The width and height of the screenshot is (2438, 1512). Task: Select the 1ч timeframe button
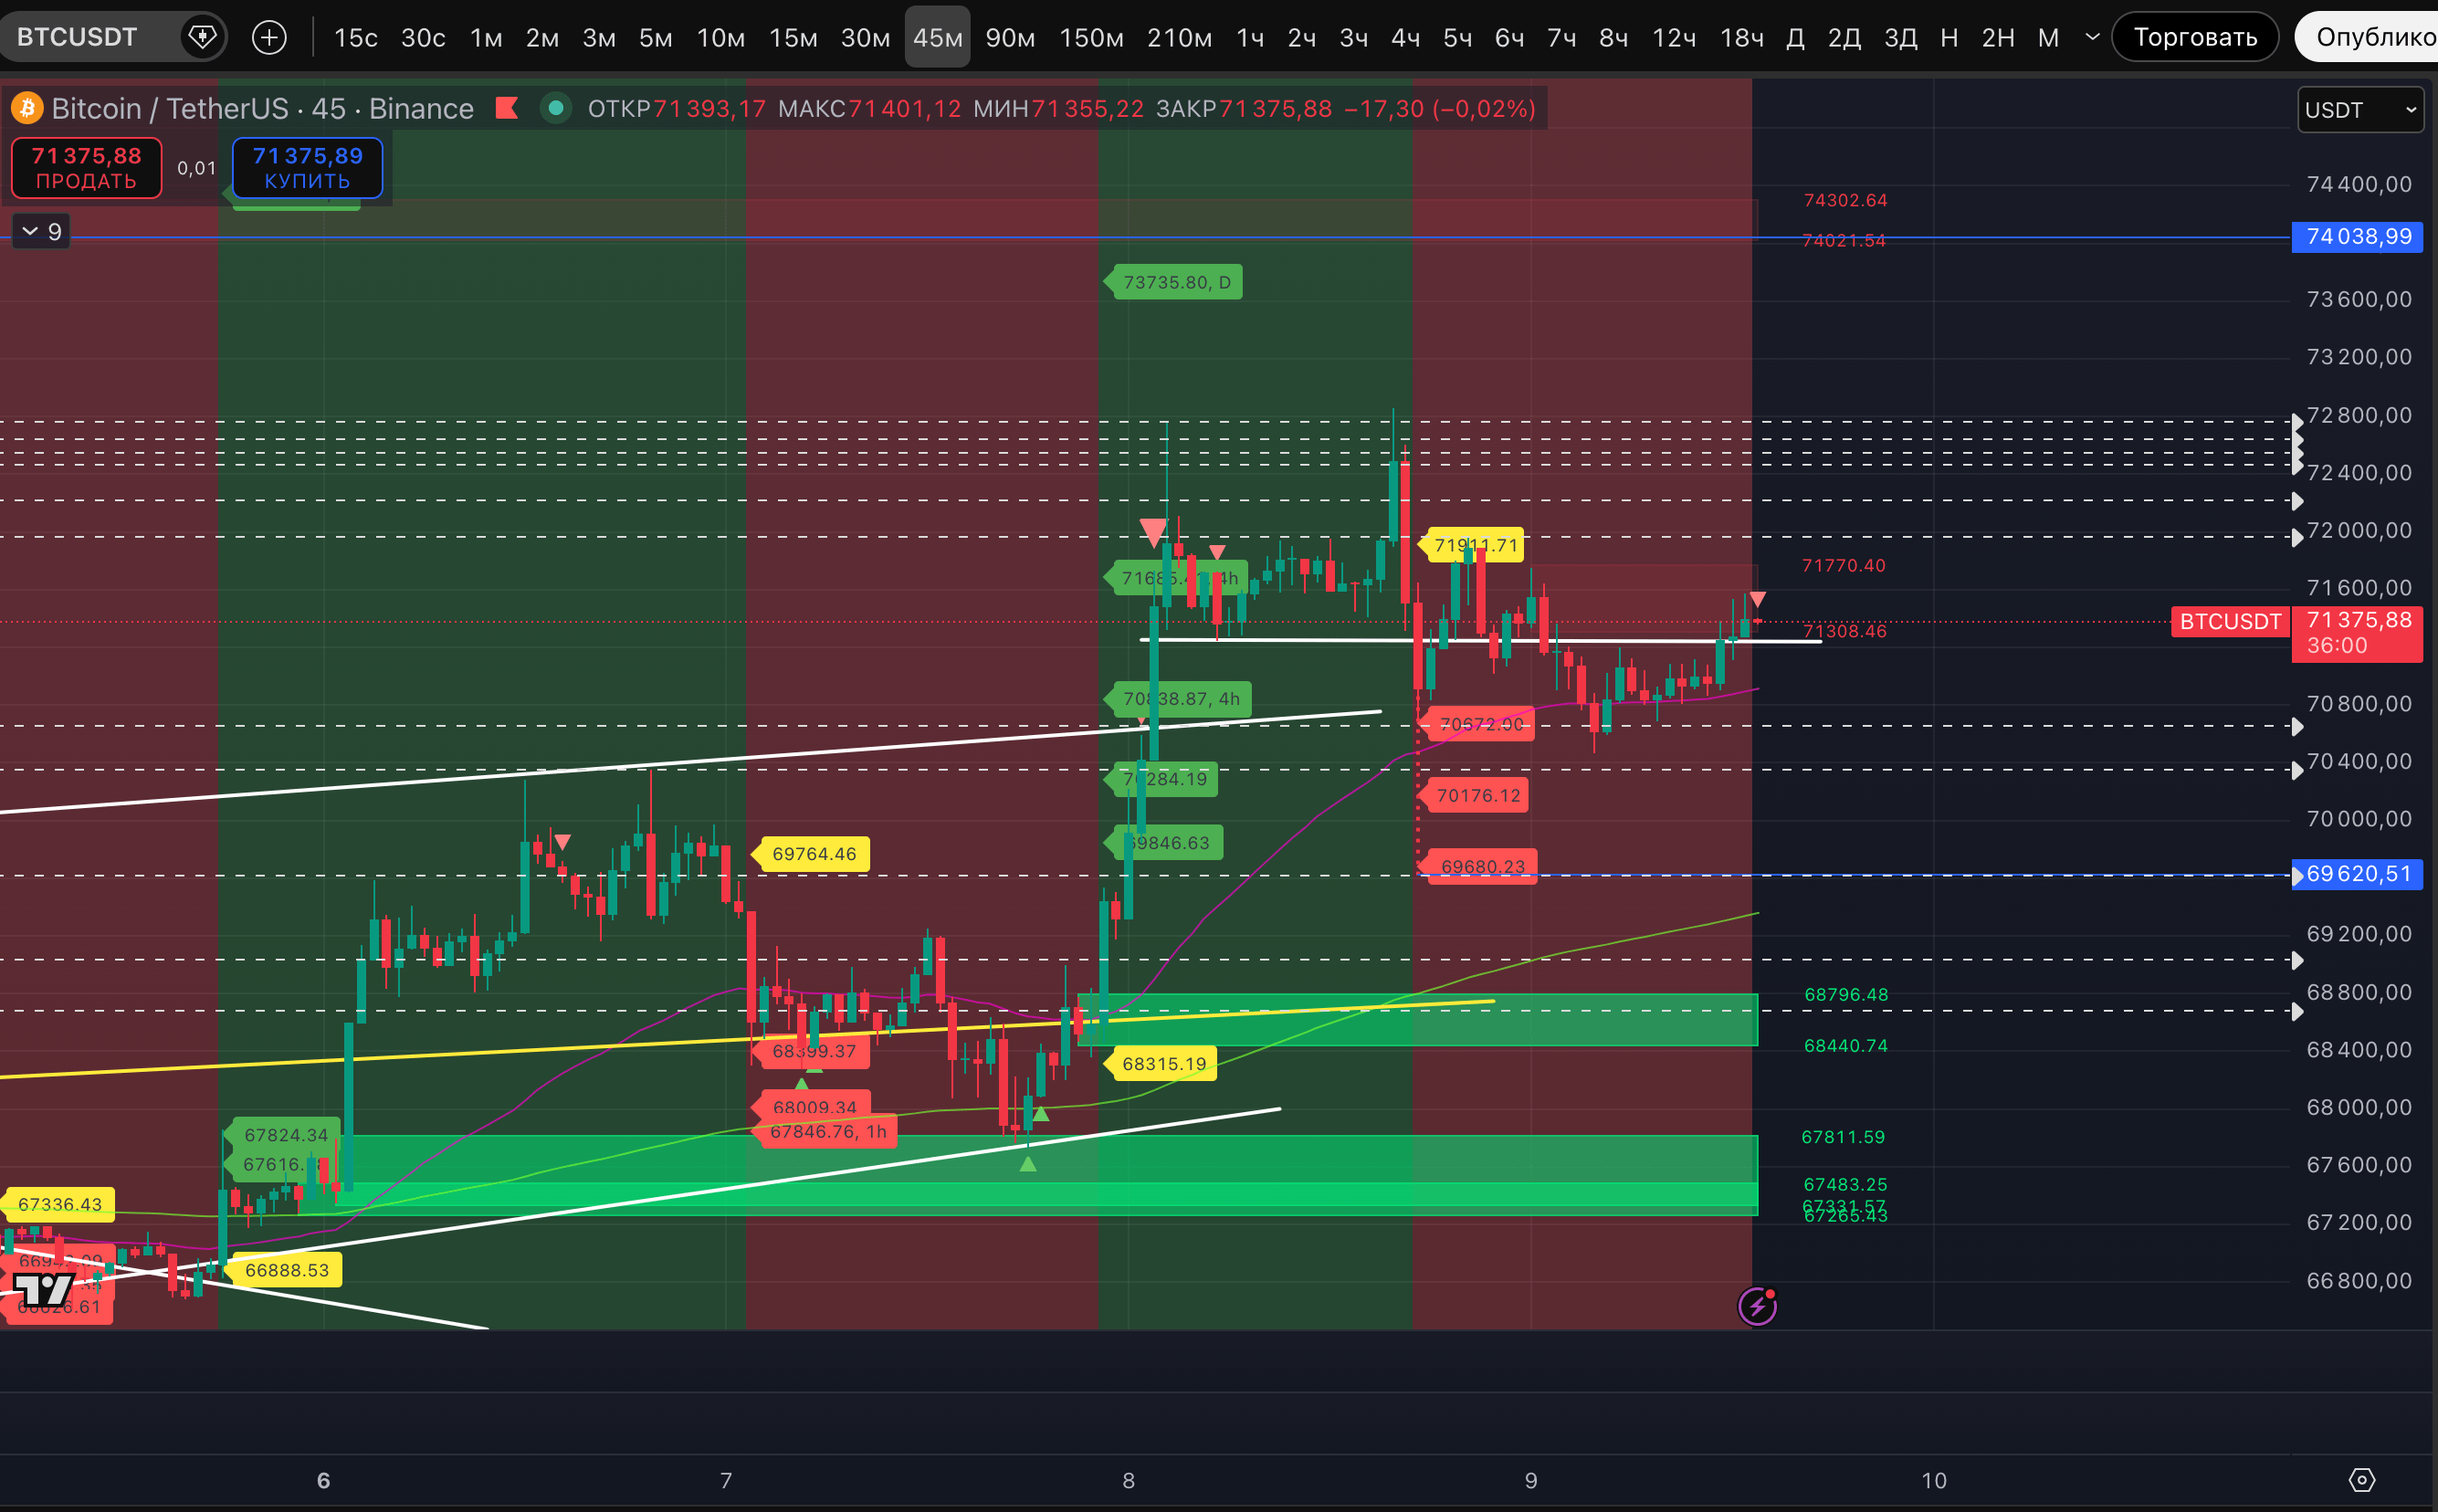tap(1249, 38)
